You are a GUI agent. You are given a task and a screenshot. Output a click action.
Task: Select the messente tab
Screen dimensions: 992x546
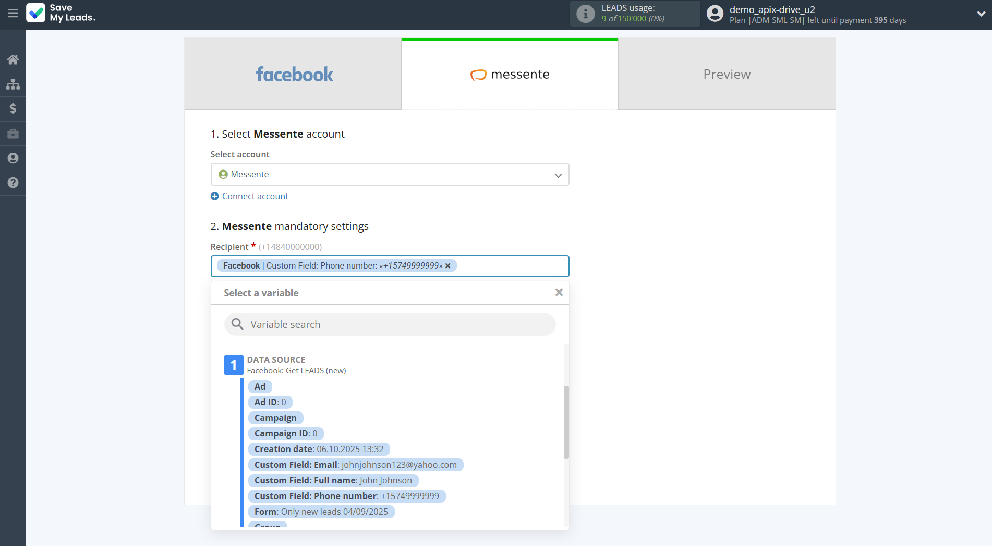(509, 74)
